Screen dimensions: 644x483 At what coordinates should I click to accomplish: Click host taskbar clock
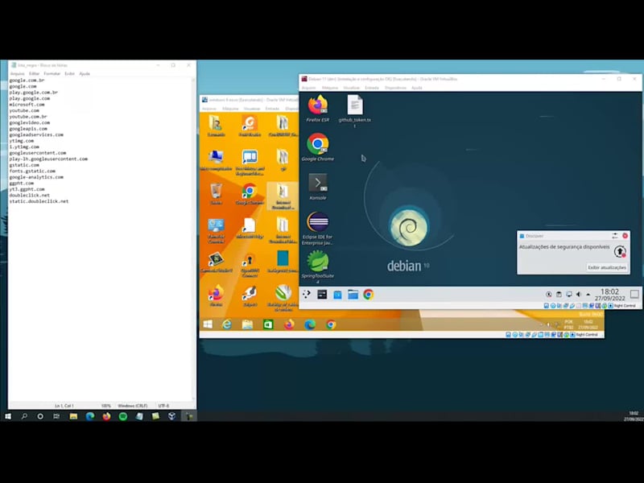click(633, 416)
